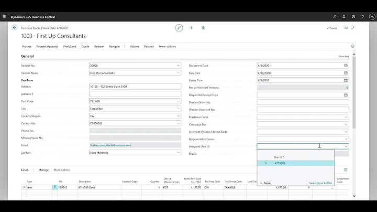The width and height of the screenshot is (377, 212).
Task: Open Contact No. lookup ellipsis
Action: coord(178,123)
